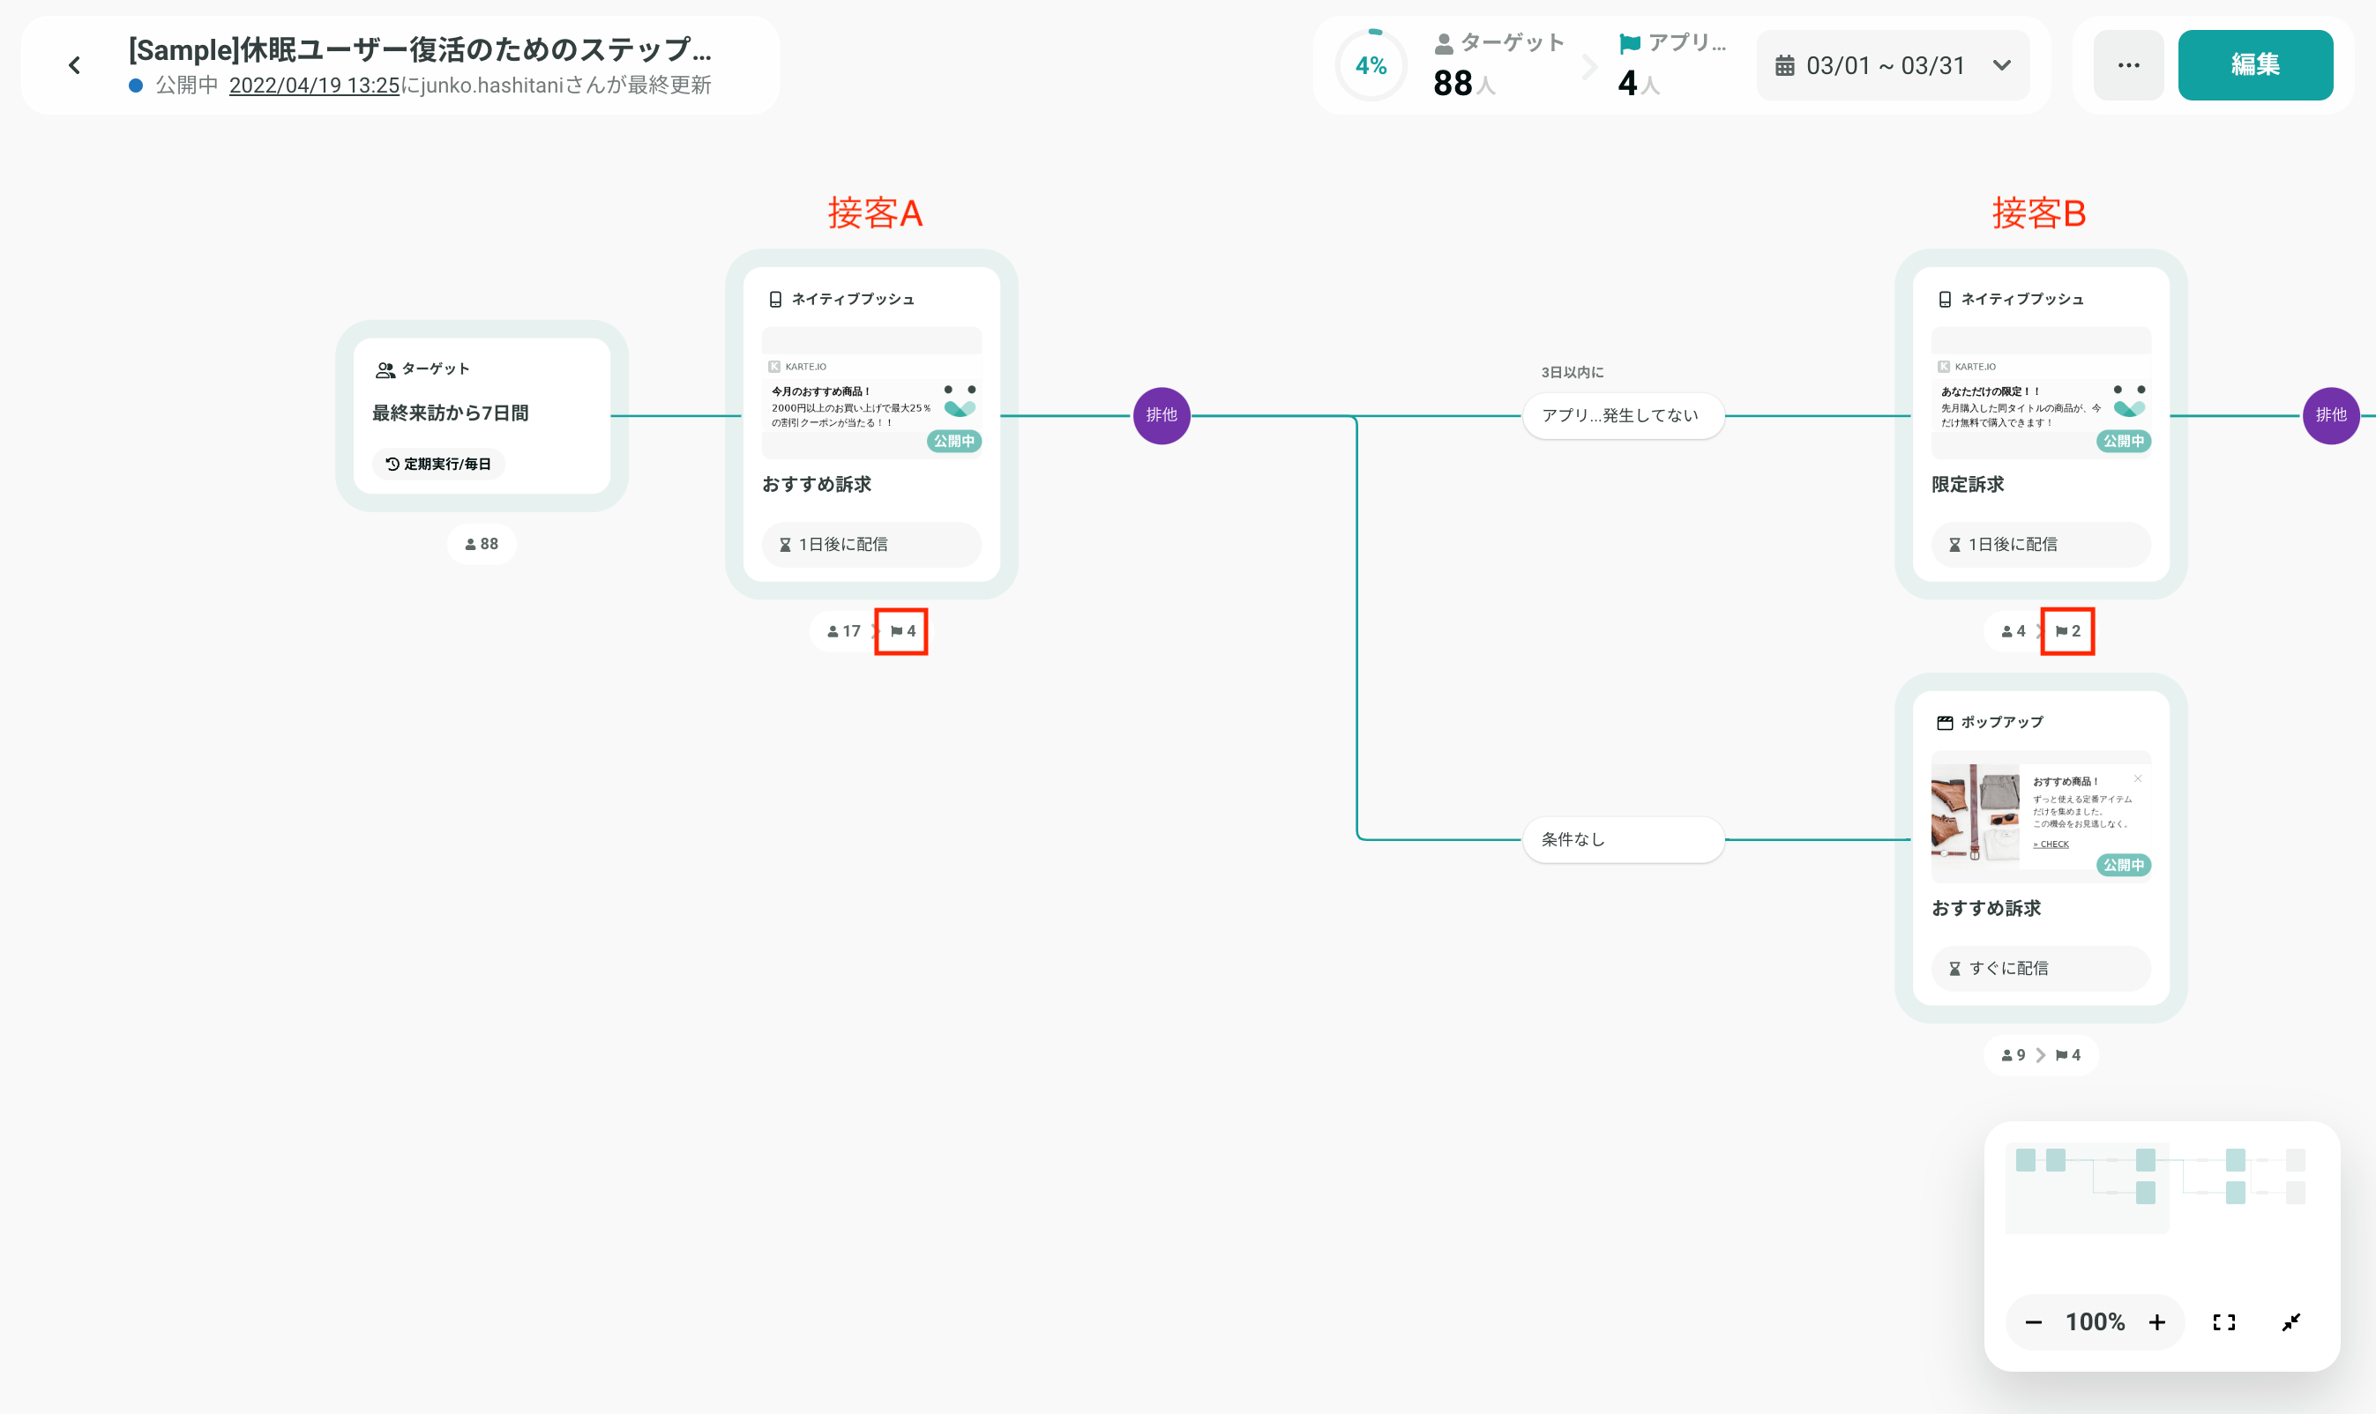Click the 定期実行/毎日 schedule chip

pos(438,464)
